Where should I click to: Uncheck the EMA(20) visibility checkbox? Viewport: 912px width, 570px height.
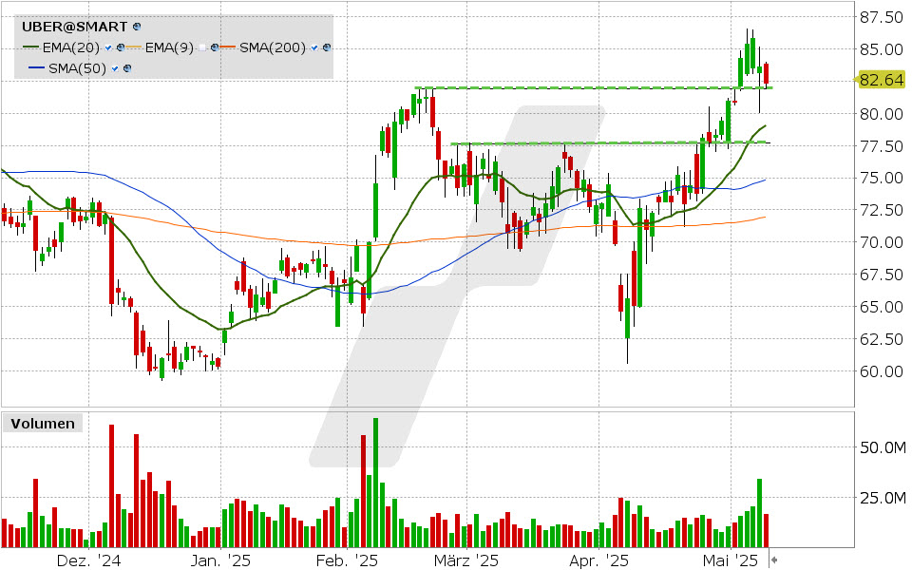108,47
